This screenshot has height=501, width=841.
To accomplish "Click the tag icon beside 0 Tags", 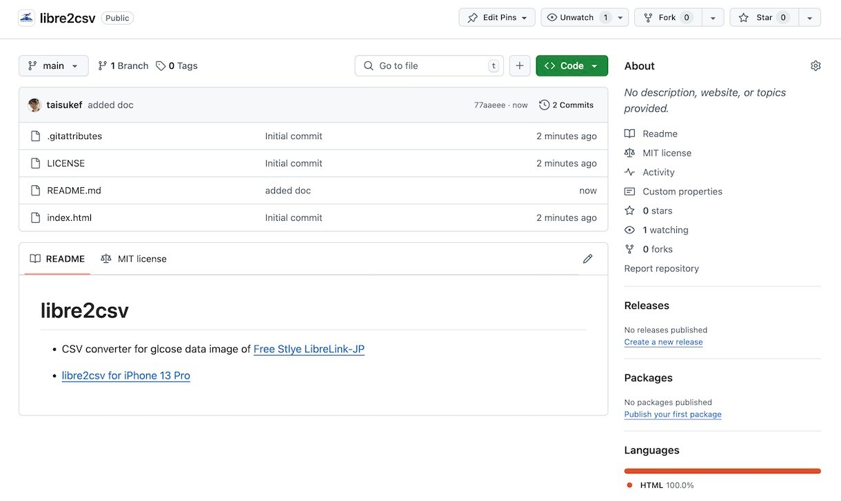I will click(x=161, y=66).
